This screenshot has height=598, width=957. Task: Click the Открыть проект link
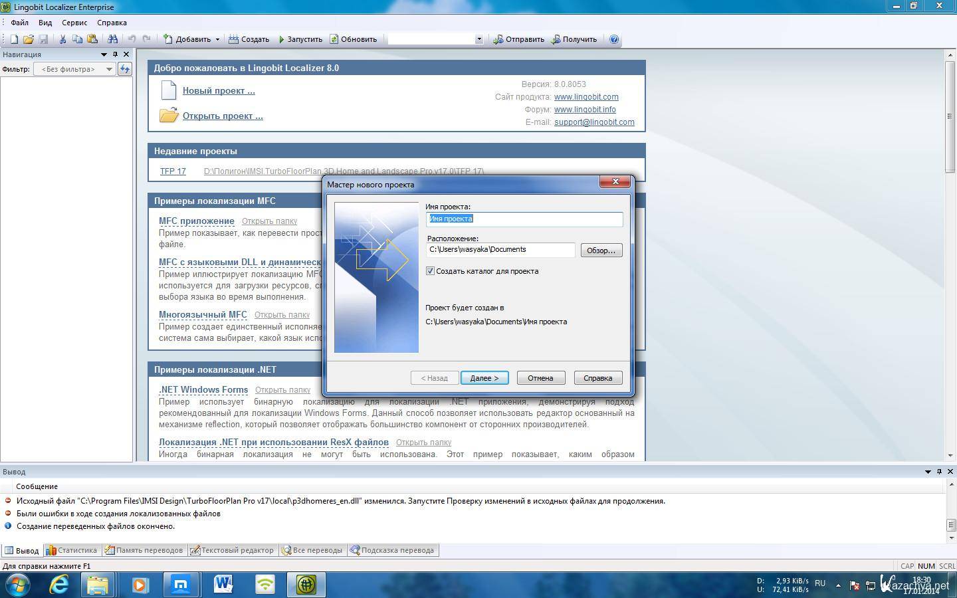[223, 116]
